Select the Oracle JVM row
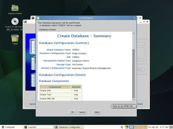This screenshot has height=129, width=173. click(60, 90)
